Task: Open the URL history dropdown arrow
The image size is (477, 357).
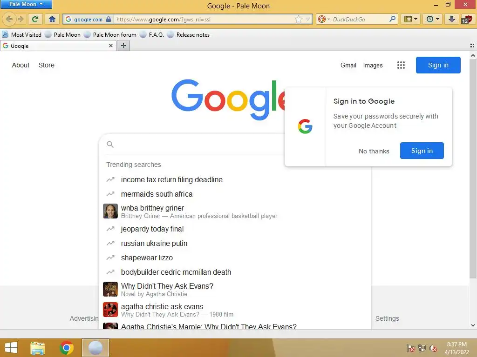Action: coord(308,20)
